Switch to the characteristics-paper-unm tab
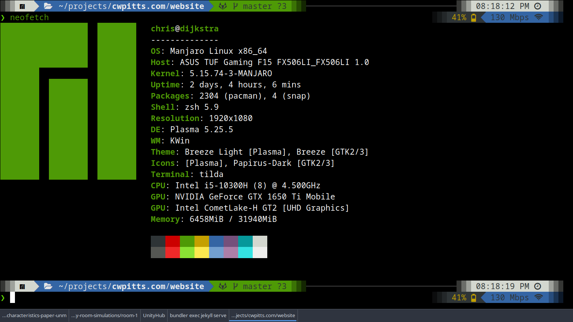 click(34, 315)
